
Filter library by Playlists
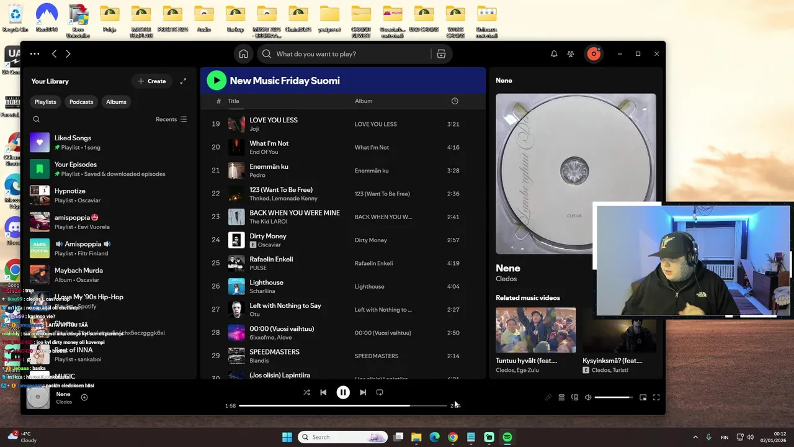[45, 102]
